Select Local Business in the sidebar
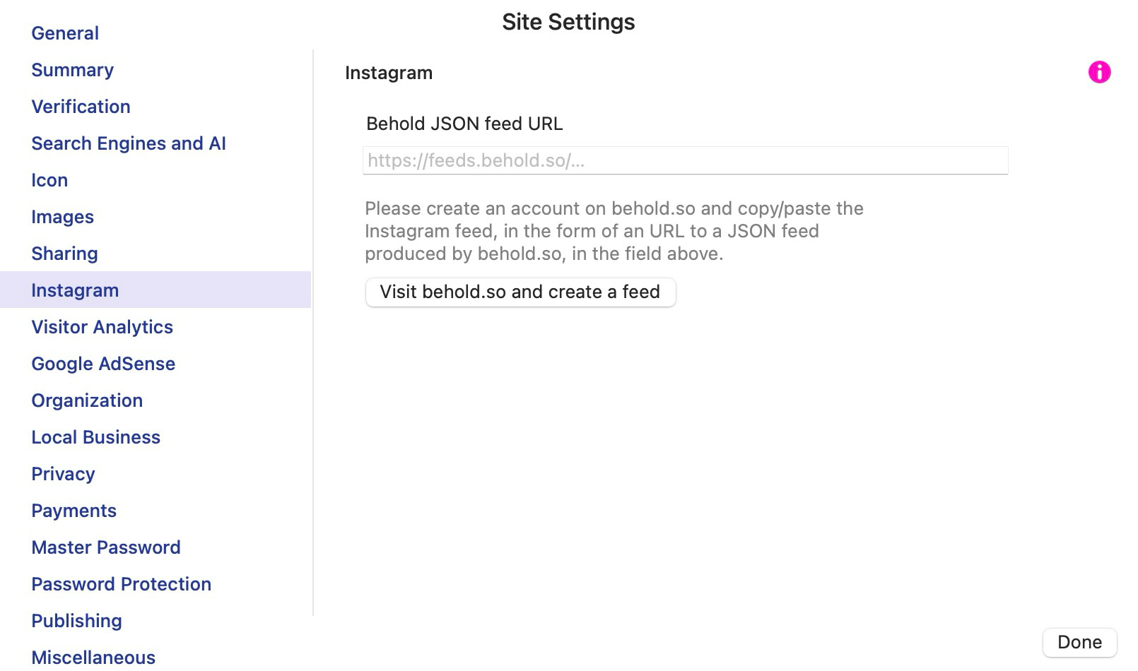Viewport: 1138px width, 671px height. click(x=95, y=437)
